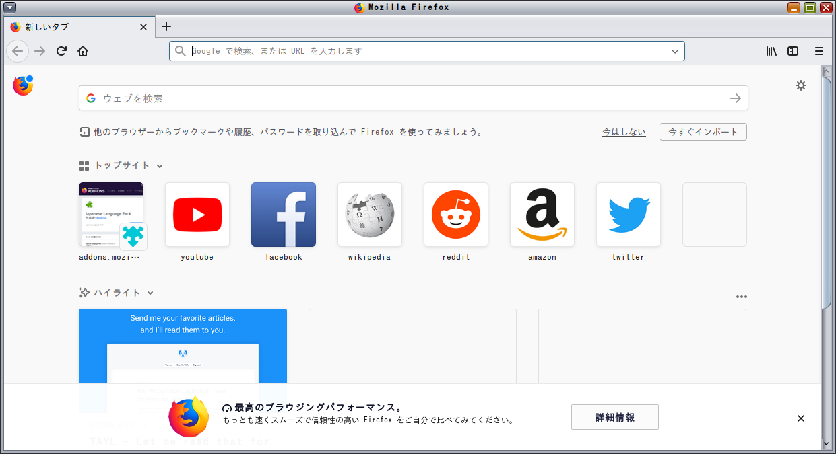The height and width of the screenshot is (454, 836).
Task: Click the youtube label text
Action: pos(197,257)
